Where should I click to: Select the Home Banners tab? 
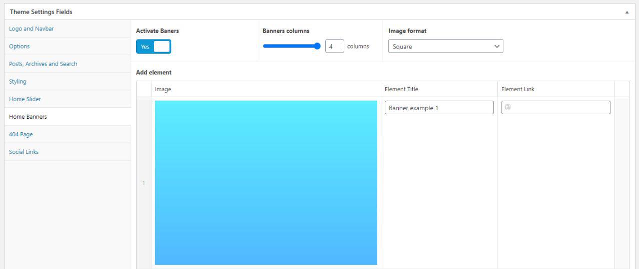pyautogui.click(x=68, y=117)
